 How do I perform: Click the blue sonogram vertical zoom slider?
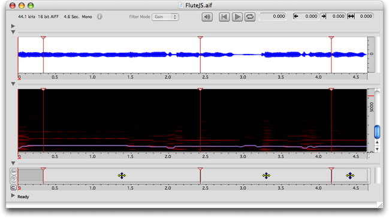377,132
